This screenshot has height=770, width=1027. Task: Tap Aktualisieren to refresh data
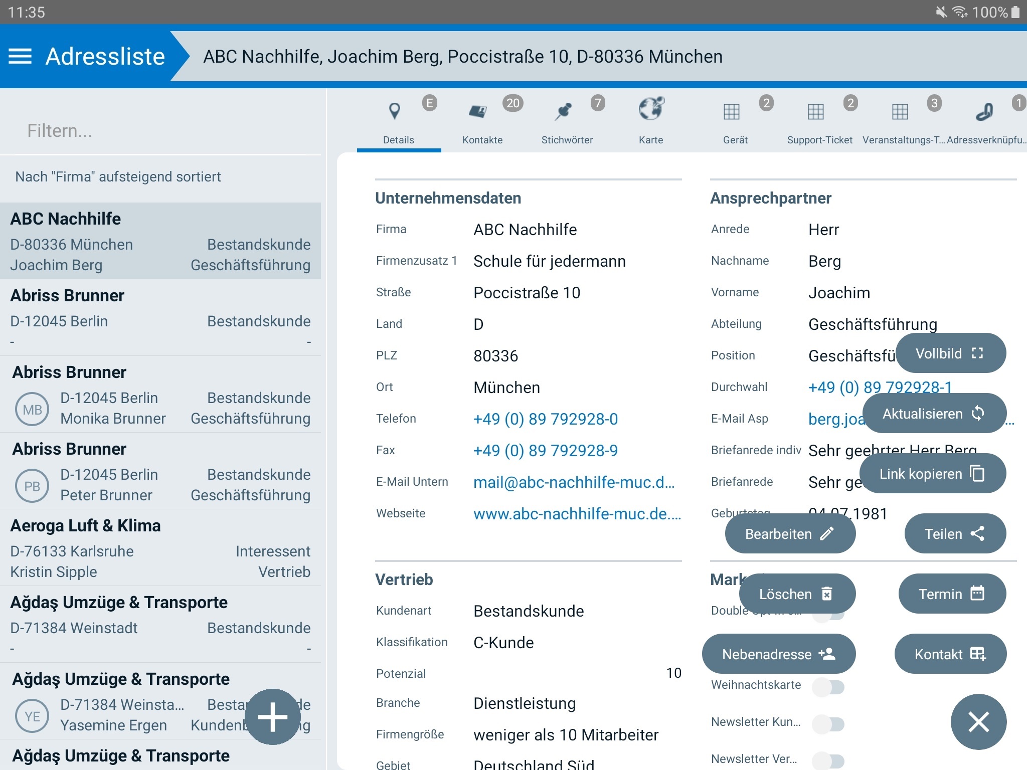[x=934, y=413]
